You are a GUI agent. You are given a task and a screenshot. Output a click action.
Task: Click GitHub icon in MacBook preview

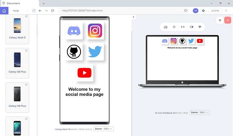[182, 41]
